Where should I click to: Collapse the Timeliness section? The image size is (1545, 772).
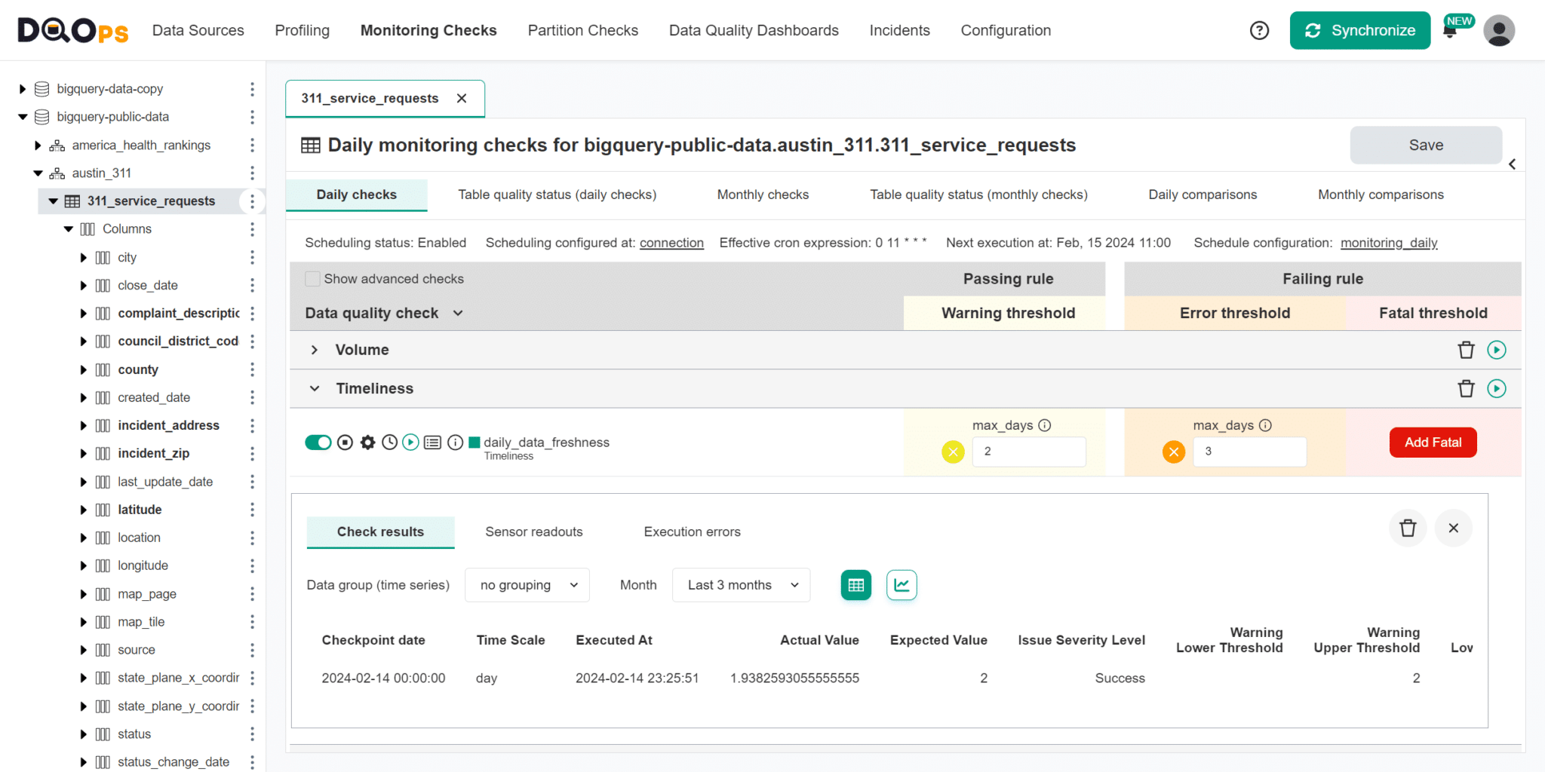pyautogui.click(x=314, y=388)
